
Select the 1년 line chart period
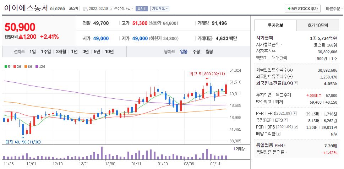74,52
